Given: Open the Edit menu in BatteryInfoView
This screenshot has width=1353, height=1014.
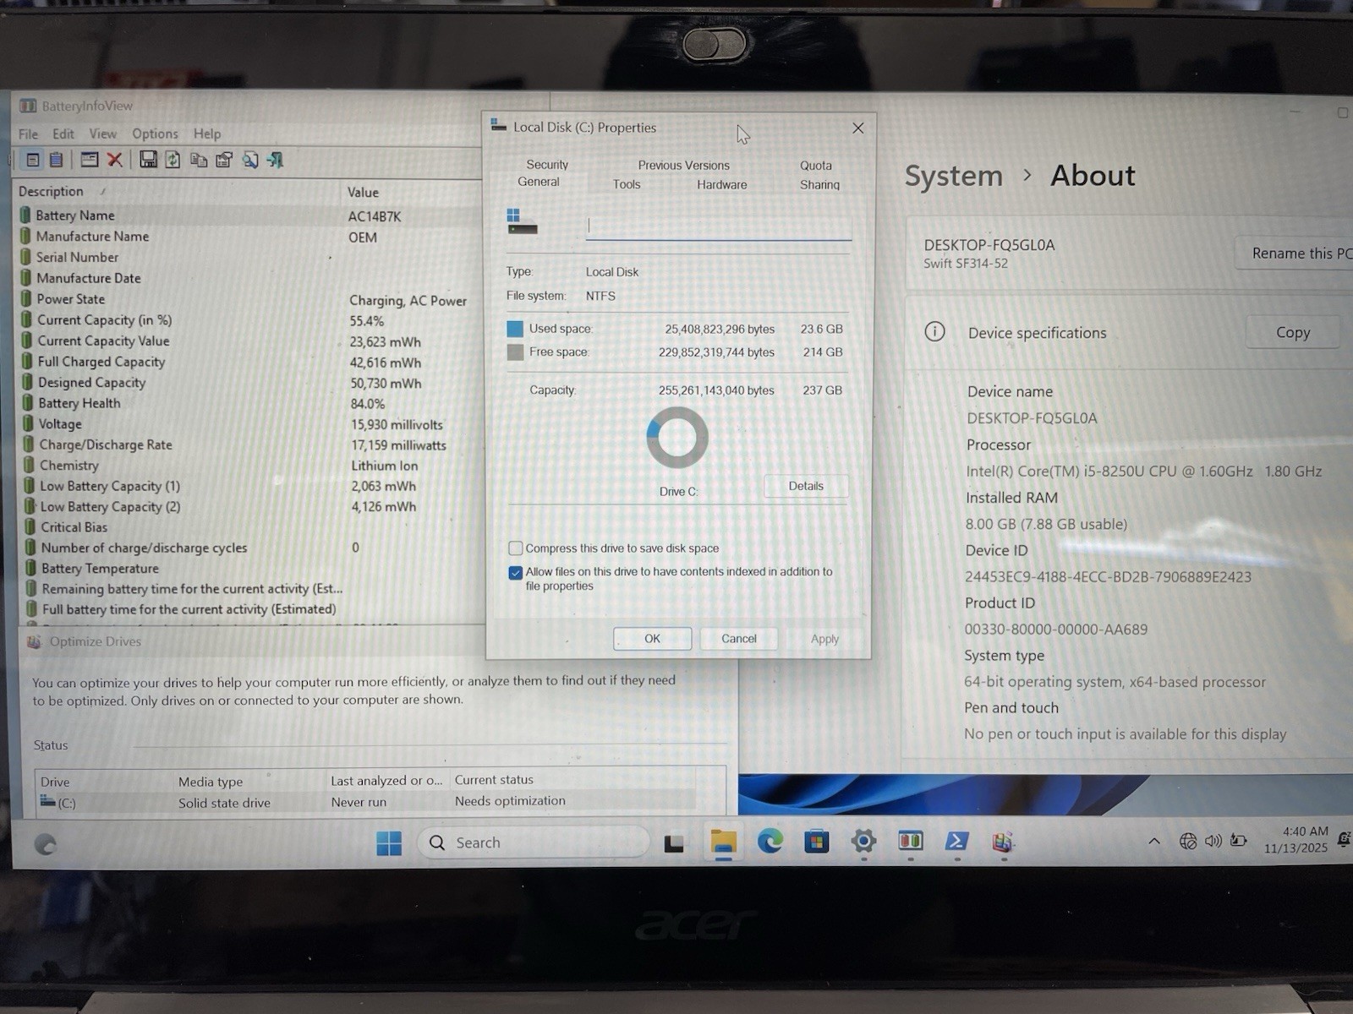Looking at the screenshot, I should [x=63, y=134].
